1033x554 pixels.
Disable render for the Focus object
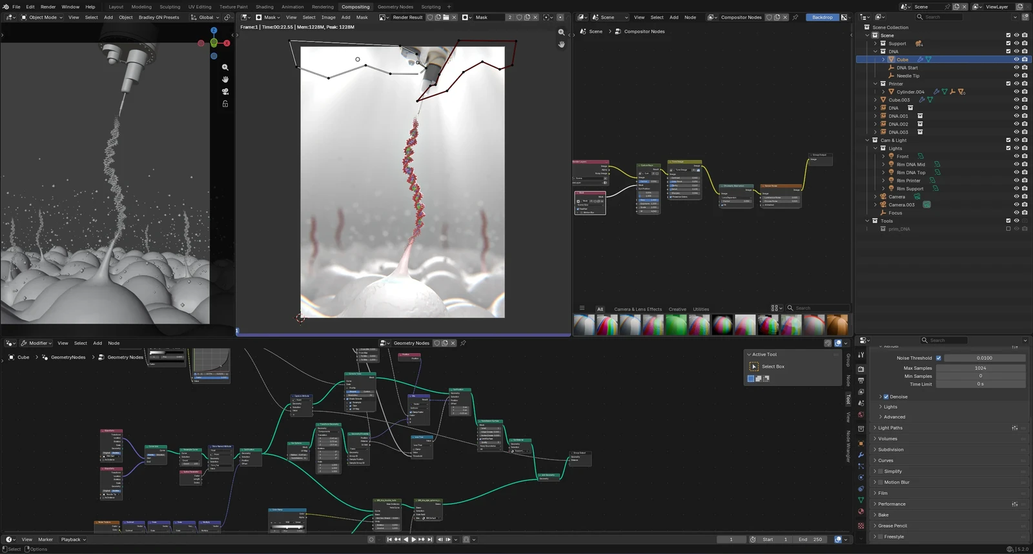[x=1025, y=213]
